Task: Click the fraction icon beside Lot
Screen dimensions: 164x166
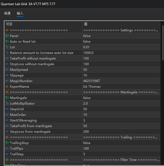Action: (7, 47)
